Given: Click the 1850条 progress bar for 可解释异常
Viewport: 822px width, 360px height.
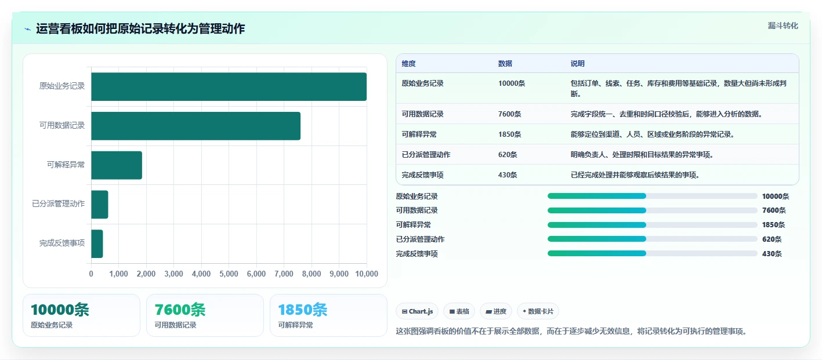Looking at the screenshot, I should (653, 225).
